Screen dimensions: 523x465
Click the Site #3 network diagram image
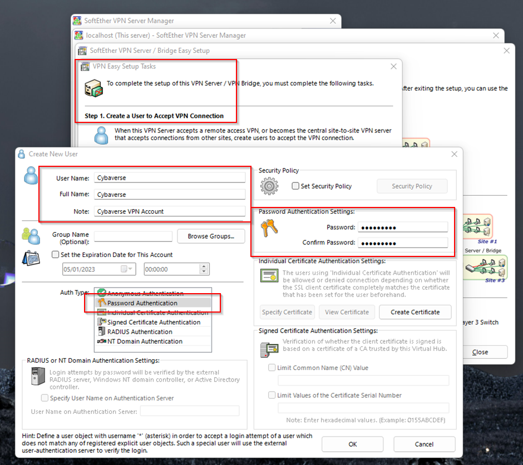tap(485, 268)
